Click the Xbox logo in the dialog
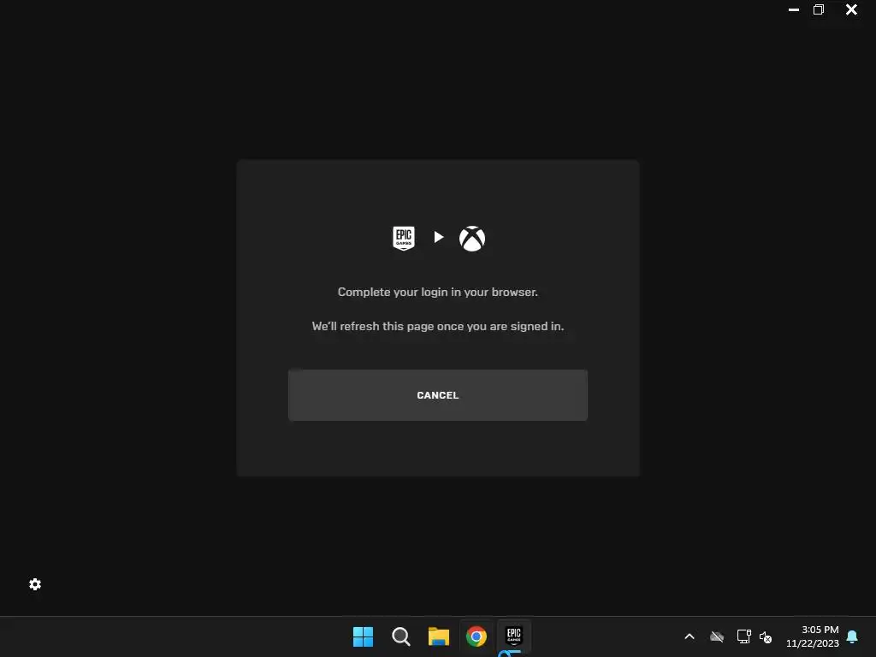876x657 pixels. pos(472,239)
